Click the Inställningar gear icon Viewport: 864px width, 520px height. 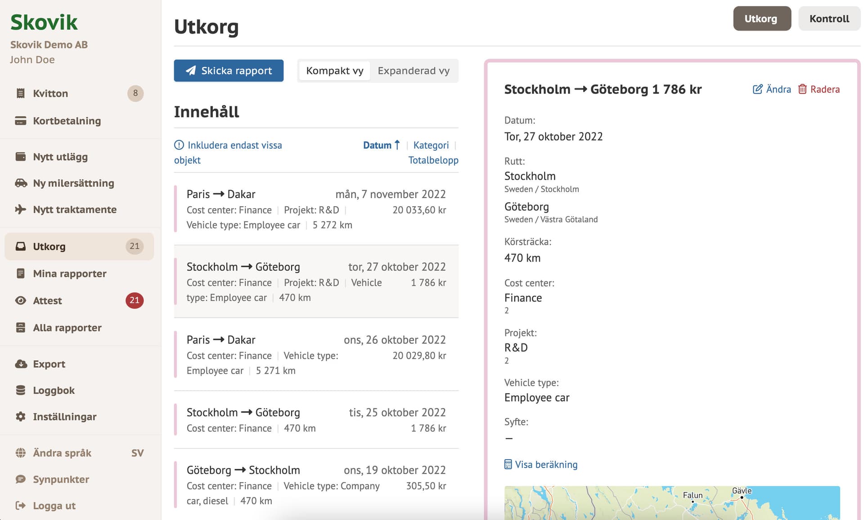point(20,416)
